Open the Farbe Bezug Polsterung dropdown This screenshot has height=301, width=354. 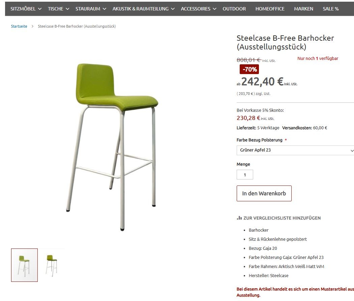(x=295, y=150)
